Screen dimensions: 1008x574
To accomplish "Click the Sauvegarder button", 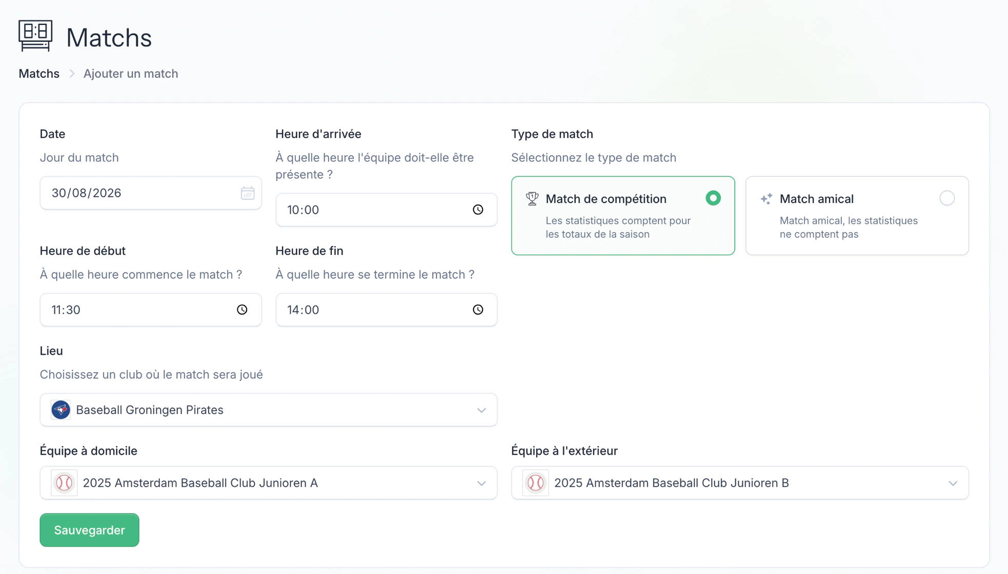I will [90, 530].
